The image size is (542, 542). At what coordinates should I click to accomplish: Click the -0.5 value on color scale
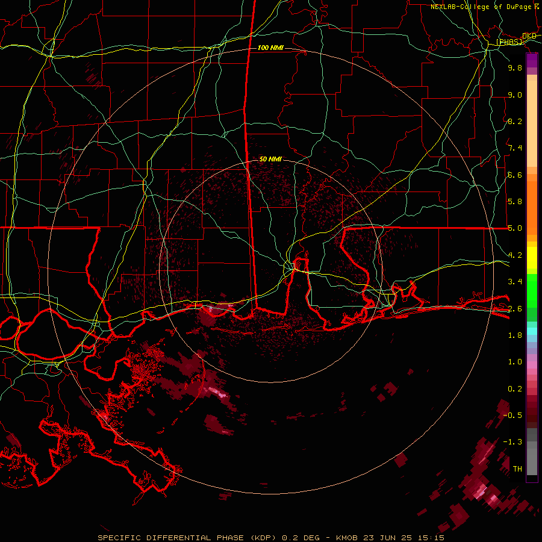pos(512,415)
